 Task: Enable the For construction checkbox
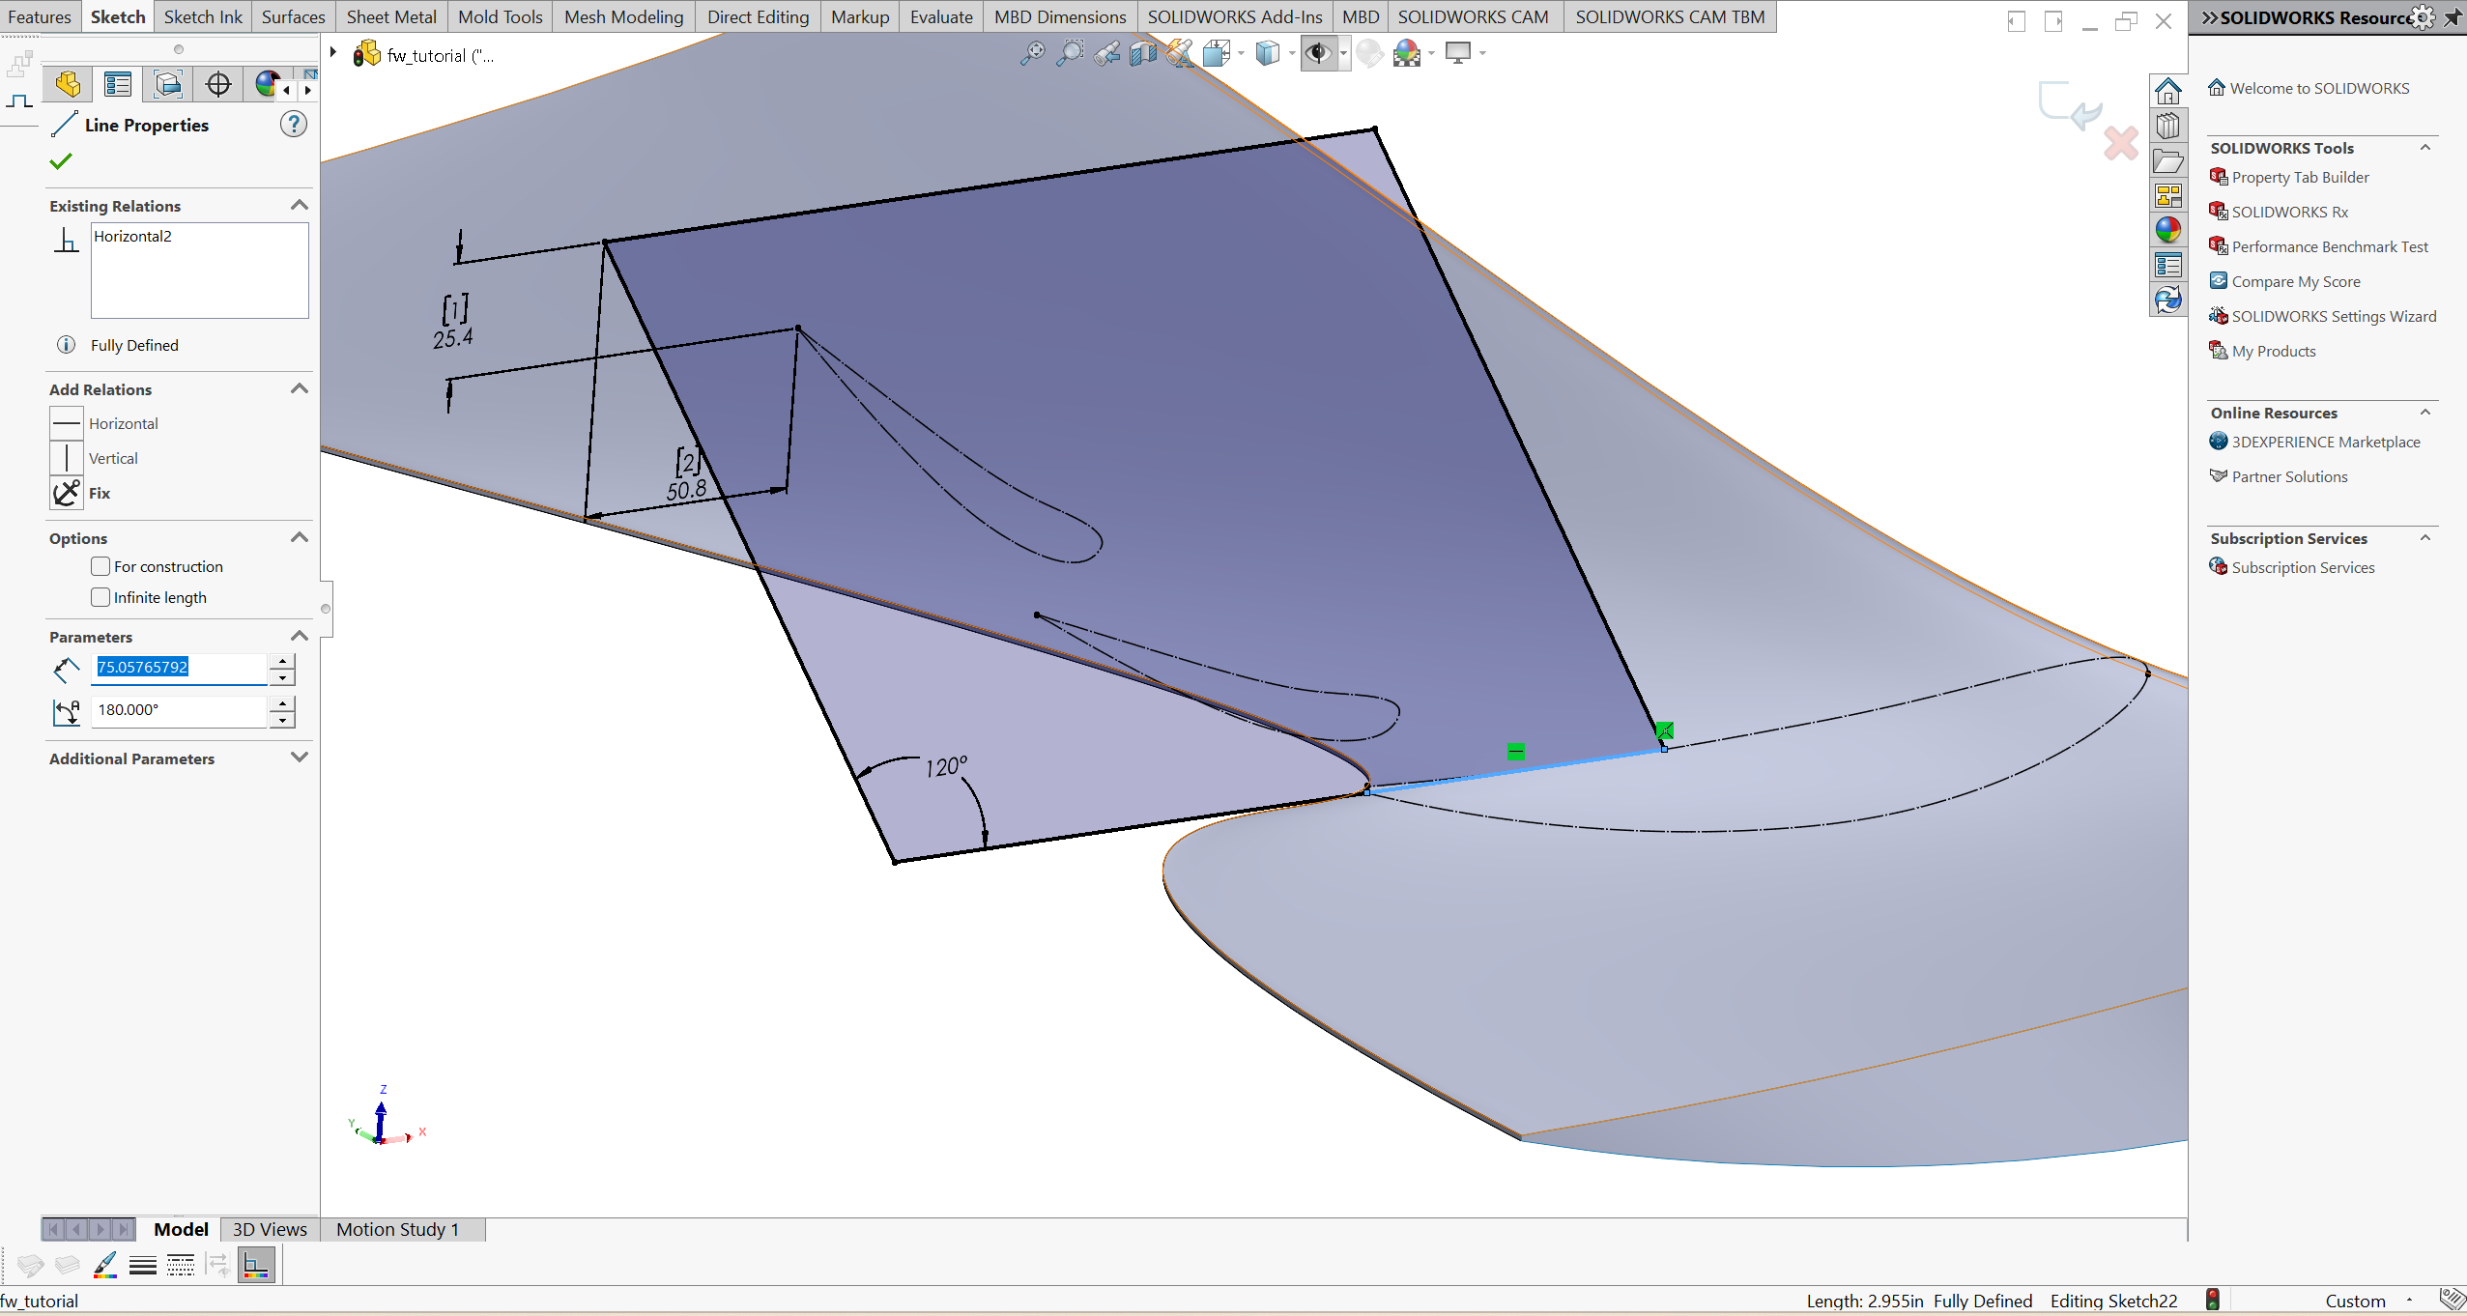tap(100, 566)
